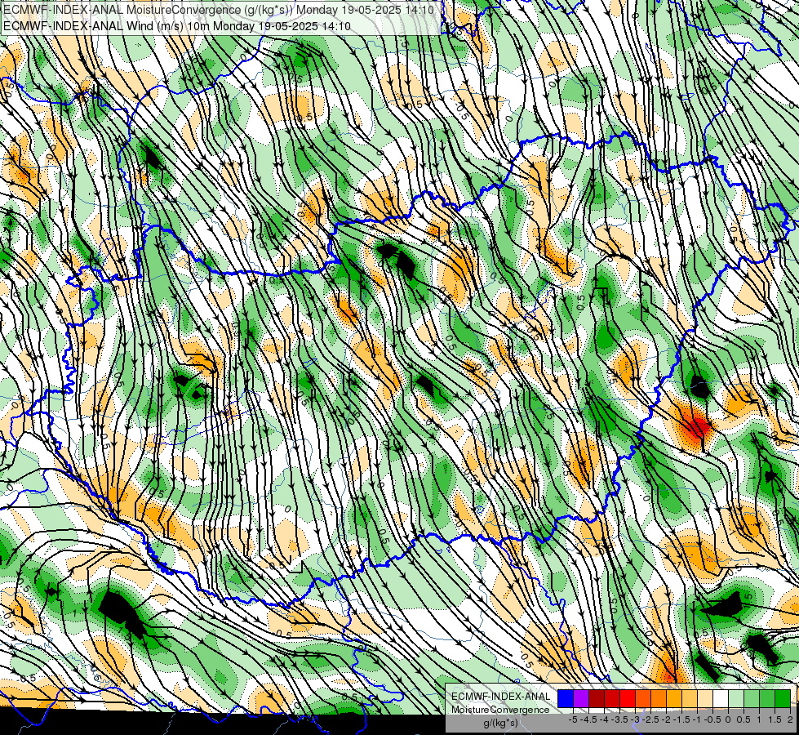Image resolution: width=799 pixels, height=735 pixels.
Task: Pick the bright red swatch left of -3
Action: 628,698
